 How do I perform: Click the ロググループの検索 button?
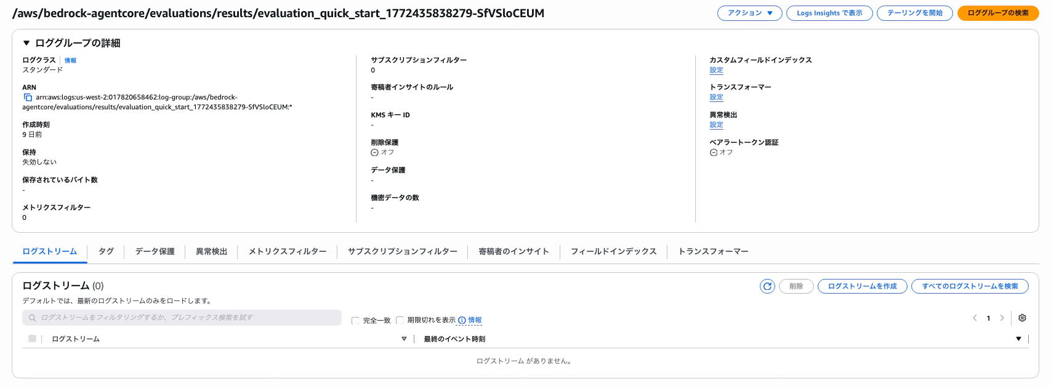coord(998,13)
